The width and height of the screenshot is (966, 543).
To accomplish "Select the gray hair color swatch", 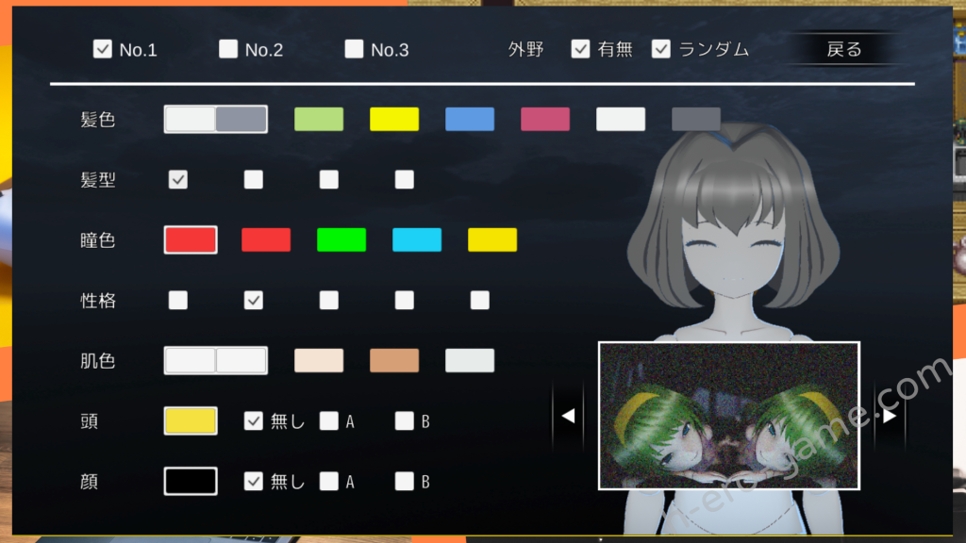I will pyautogui.click(x=695, y=119).
